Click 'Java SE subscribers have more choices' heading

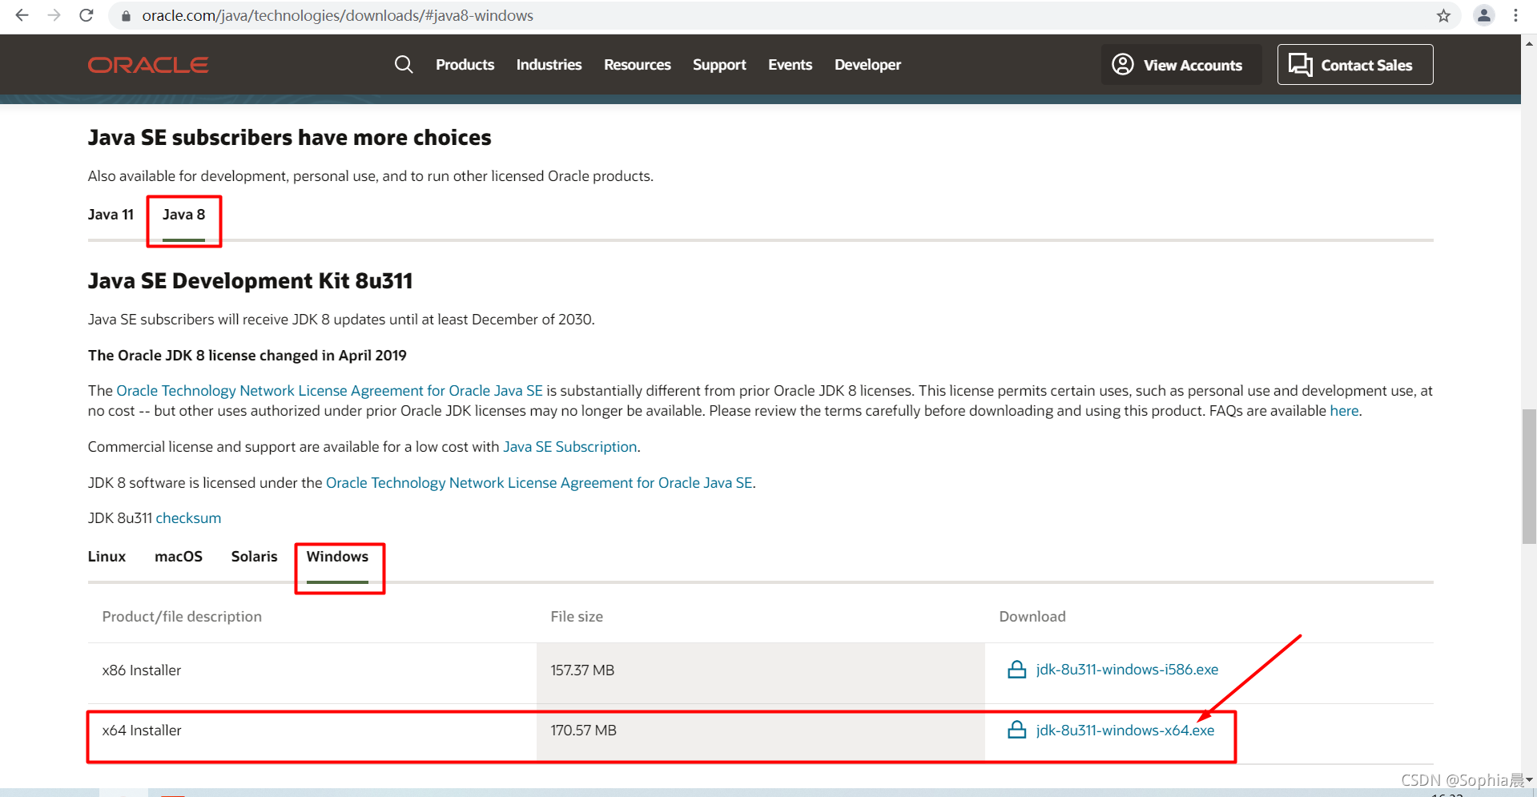tap(289, 138)
